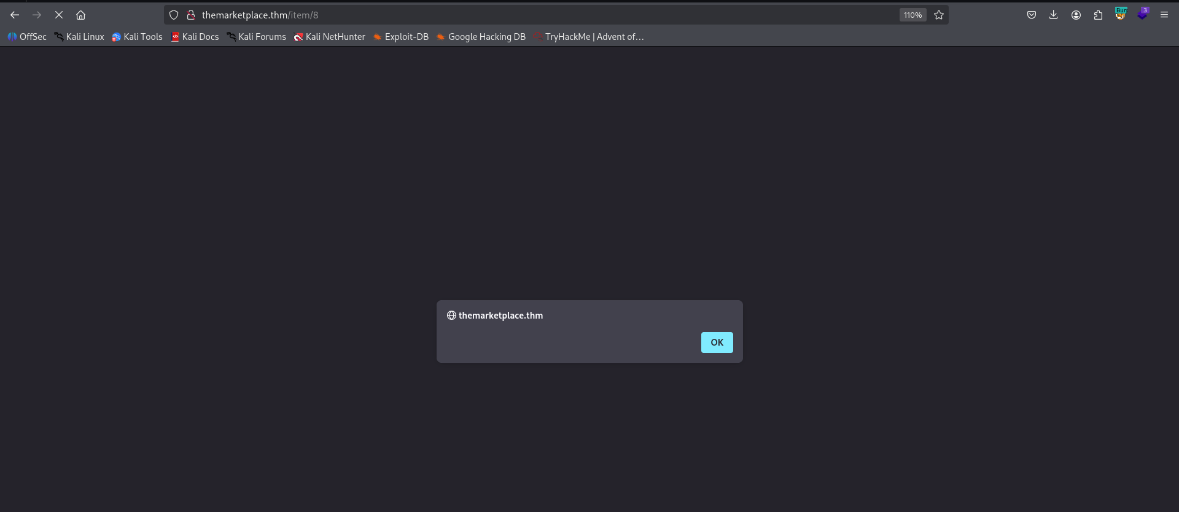Open the Downloads panel
Image resolution: width=1179 pixels, height=512 pixels.
1054,15
